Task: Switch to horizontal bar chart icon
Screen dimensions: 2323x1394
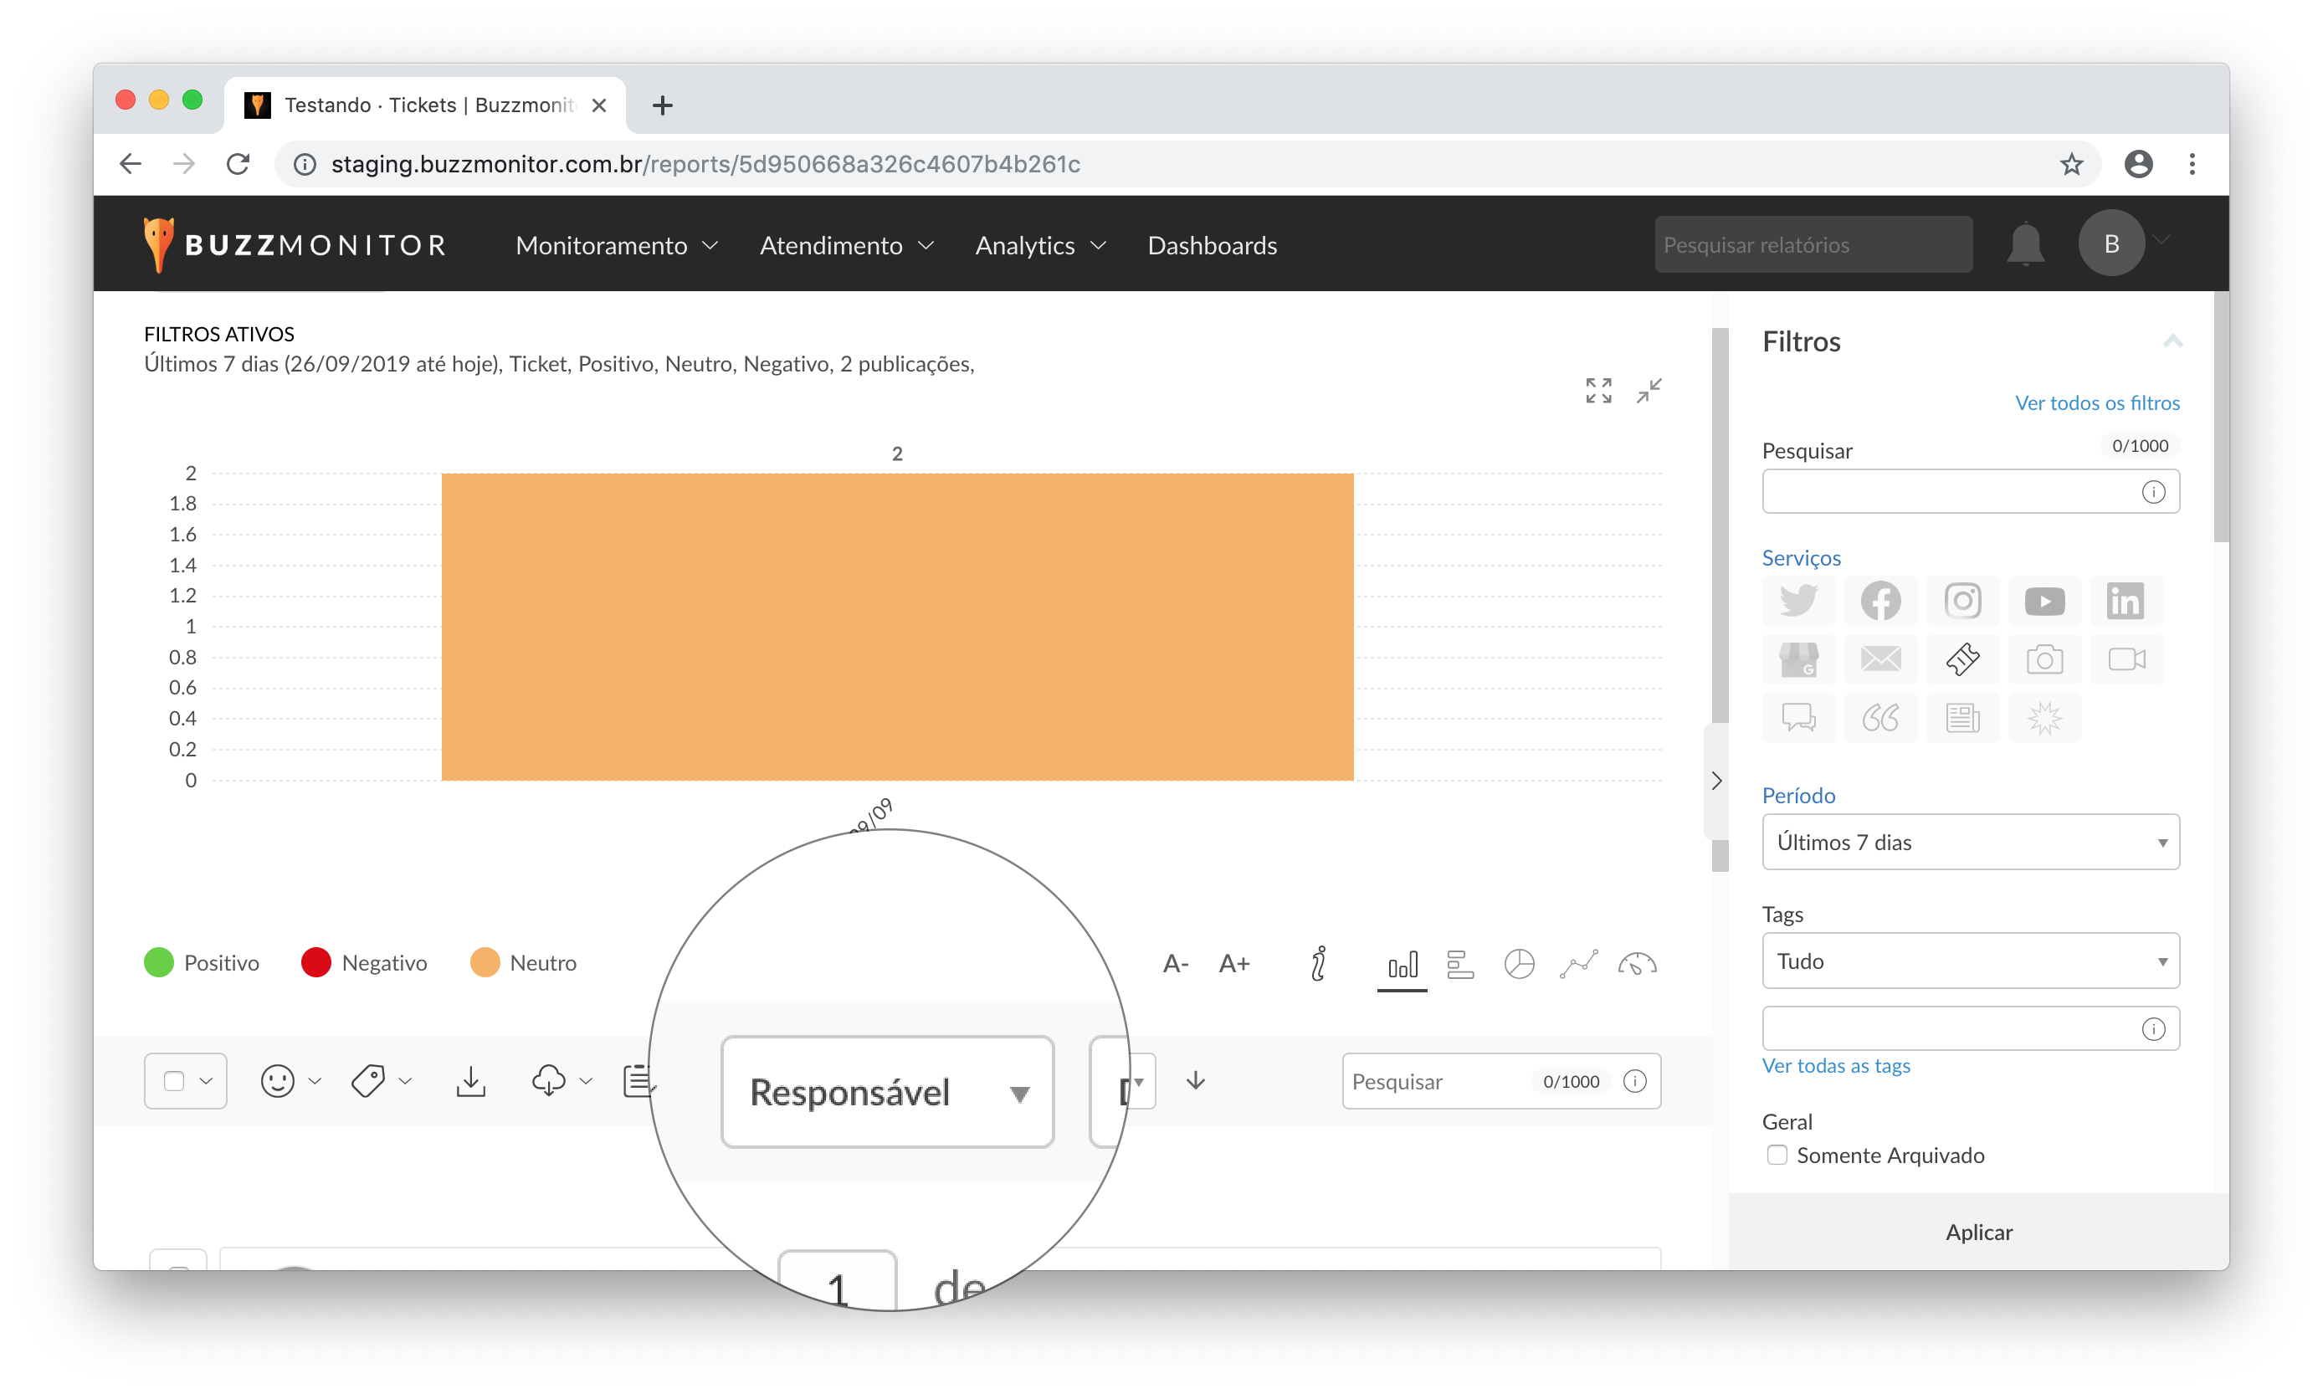Action: [1461, 964]
